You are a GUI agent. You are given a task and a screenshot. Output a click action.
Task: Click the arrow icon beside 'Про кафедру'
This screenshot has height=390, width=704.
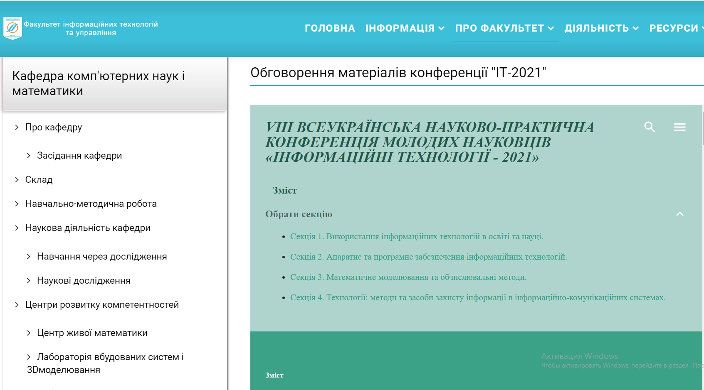point(16,127)
